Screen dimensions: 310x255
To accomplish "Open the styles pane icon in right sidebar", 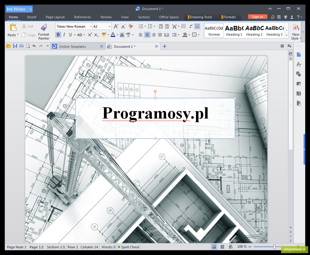I will coord(298,64).
